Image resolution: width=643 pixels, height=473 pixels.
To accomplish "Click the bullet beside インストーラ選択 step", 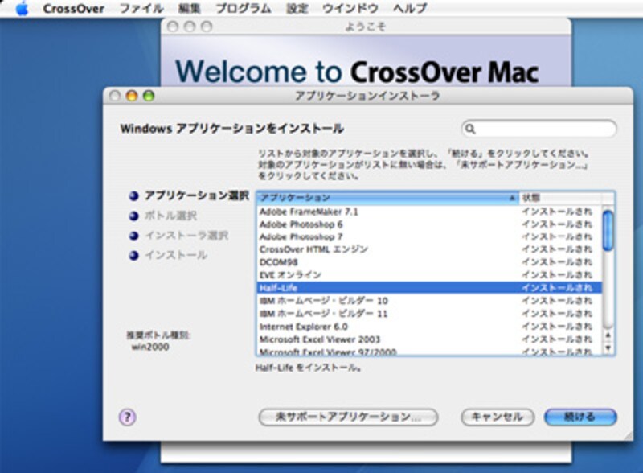I will coord(133,236).
